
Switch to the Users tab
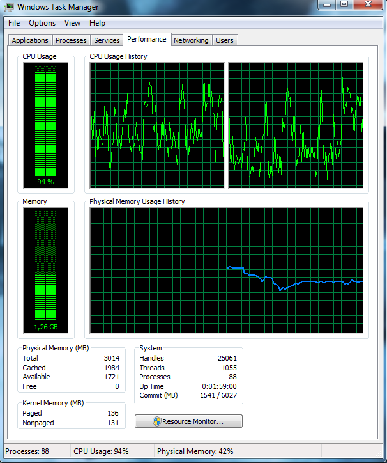click(x=225, y=40)
